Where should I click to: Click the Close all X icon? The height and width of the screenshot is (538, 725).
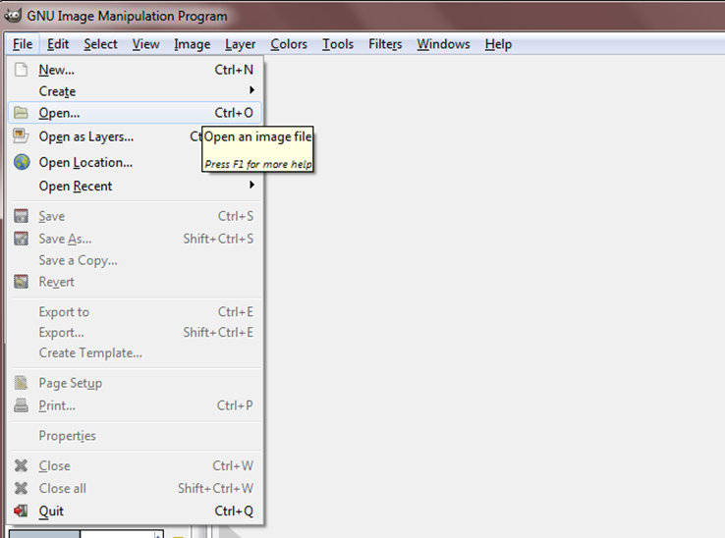click(x=21, y=488)
